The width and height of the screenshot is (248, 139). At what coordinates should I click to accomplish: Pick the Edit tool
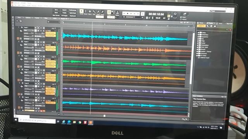pyautogui.click(x=94, y=12)
